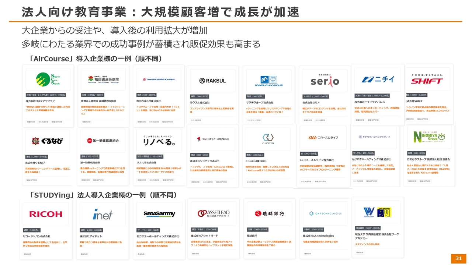Viewport: 472px width, 265px height.
Task: Click the orange page number 31 badge
Action: click(x=458, y=258)
